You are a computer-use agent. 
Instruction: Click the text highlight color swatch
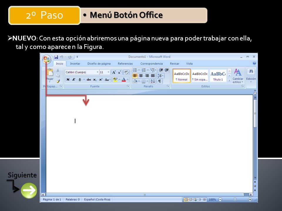click(x=115, y=79)
